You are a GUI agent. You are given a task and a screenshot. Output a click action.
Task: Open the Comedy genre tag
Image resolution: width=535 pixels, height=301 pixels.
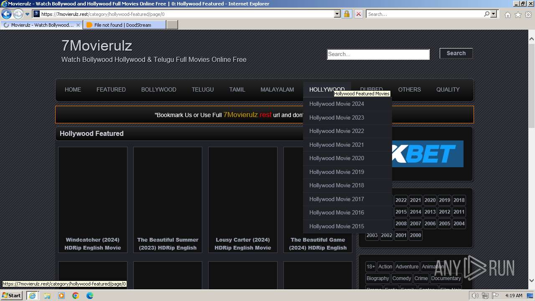click(x=402, y=278)
